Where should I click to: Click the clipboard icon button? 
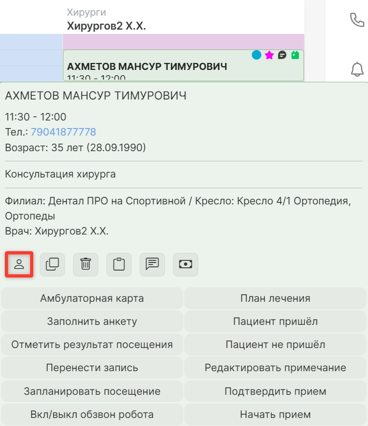(x=119, y=264)
